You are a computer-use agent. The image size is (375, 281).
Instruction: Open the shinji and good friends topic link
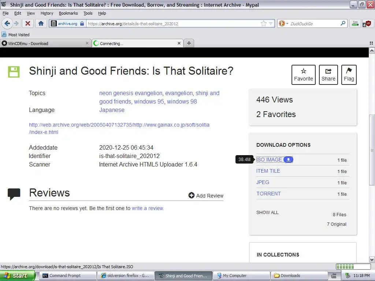[x=159, y=97]
